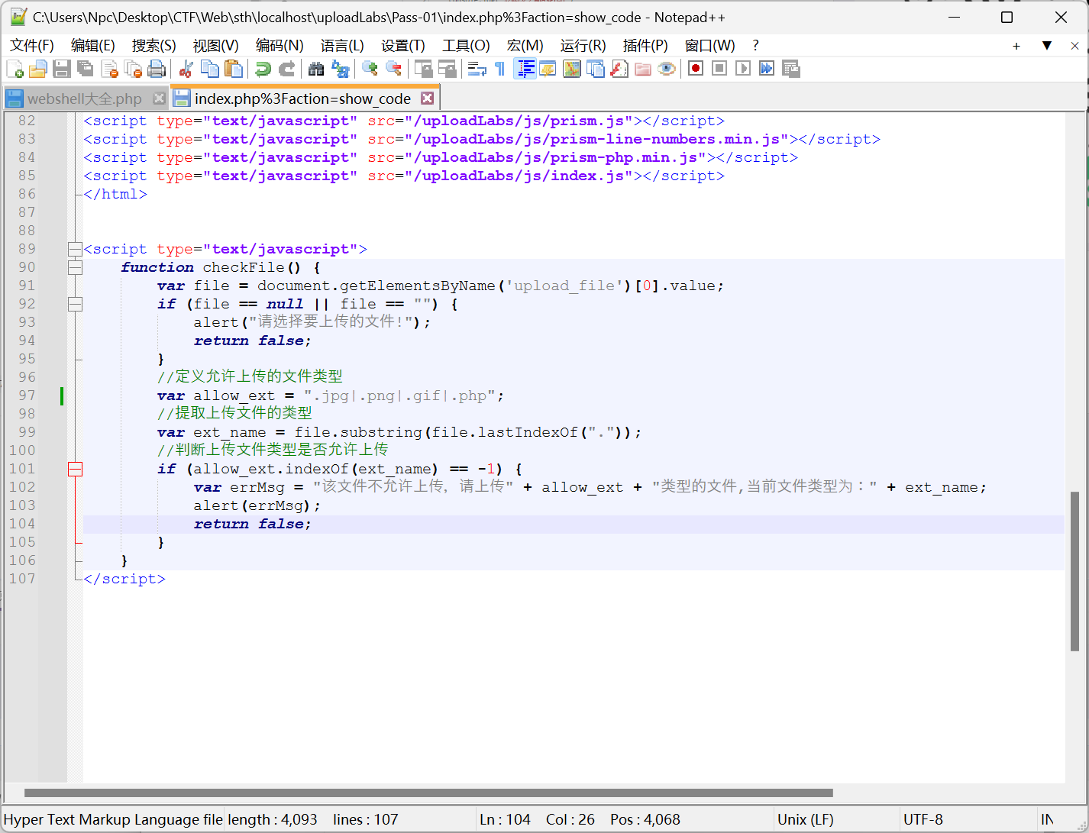
Task: Click the Print icon in the toolbar
Action: [157, 69]
